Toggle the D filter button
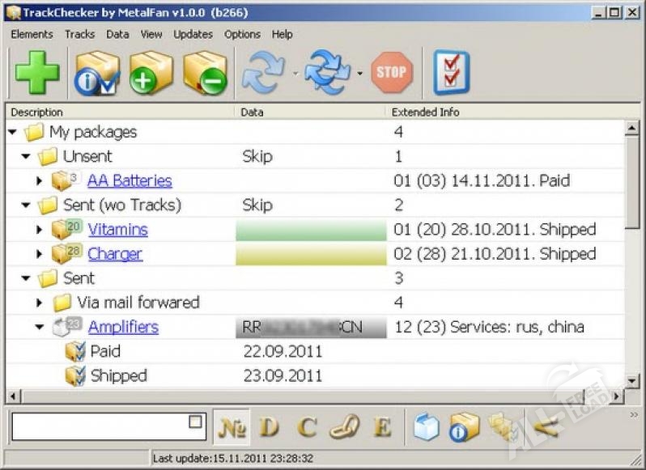The height and width of the screenshot is (470, 646). (269, 427)
